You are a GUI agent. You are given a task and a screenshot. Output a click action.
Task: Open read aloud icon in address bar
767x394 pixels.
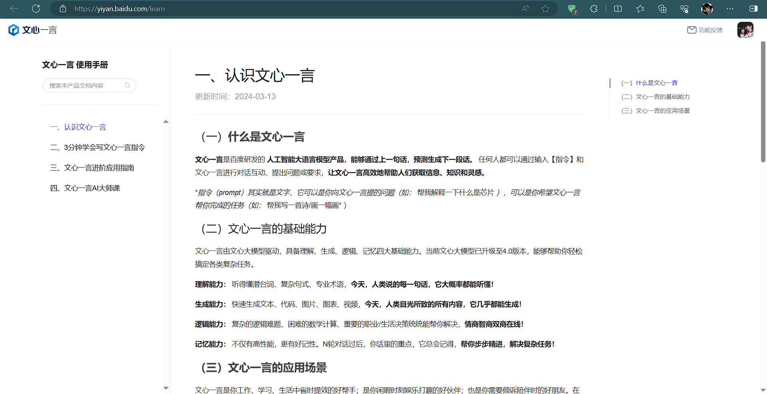tap(525, 9)
